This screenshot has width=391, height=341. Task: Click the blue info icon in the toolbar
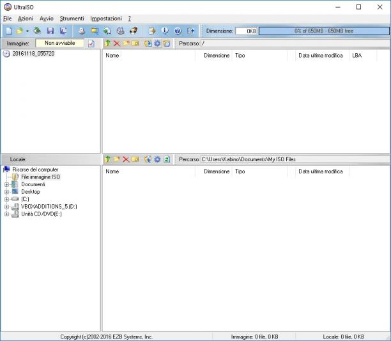165,31
